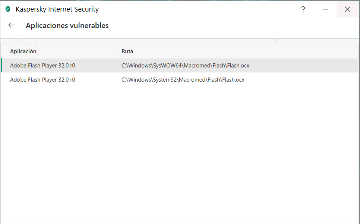Viewport: 360px width, 224px height.
Task: Select the first Adobe Flash Player entry name
Action: (42, 66)
